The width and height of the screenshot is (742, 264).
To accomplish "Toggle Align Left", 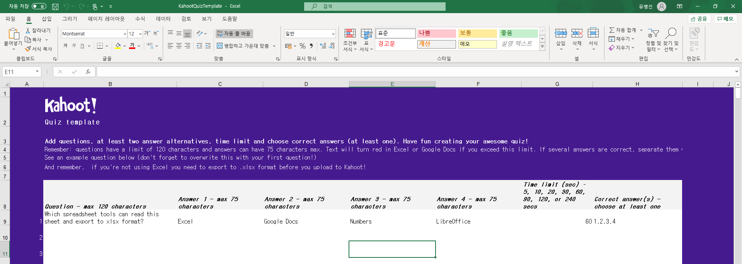I will pyautogui.click(x=170, y=46).
